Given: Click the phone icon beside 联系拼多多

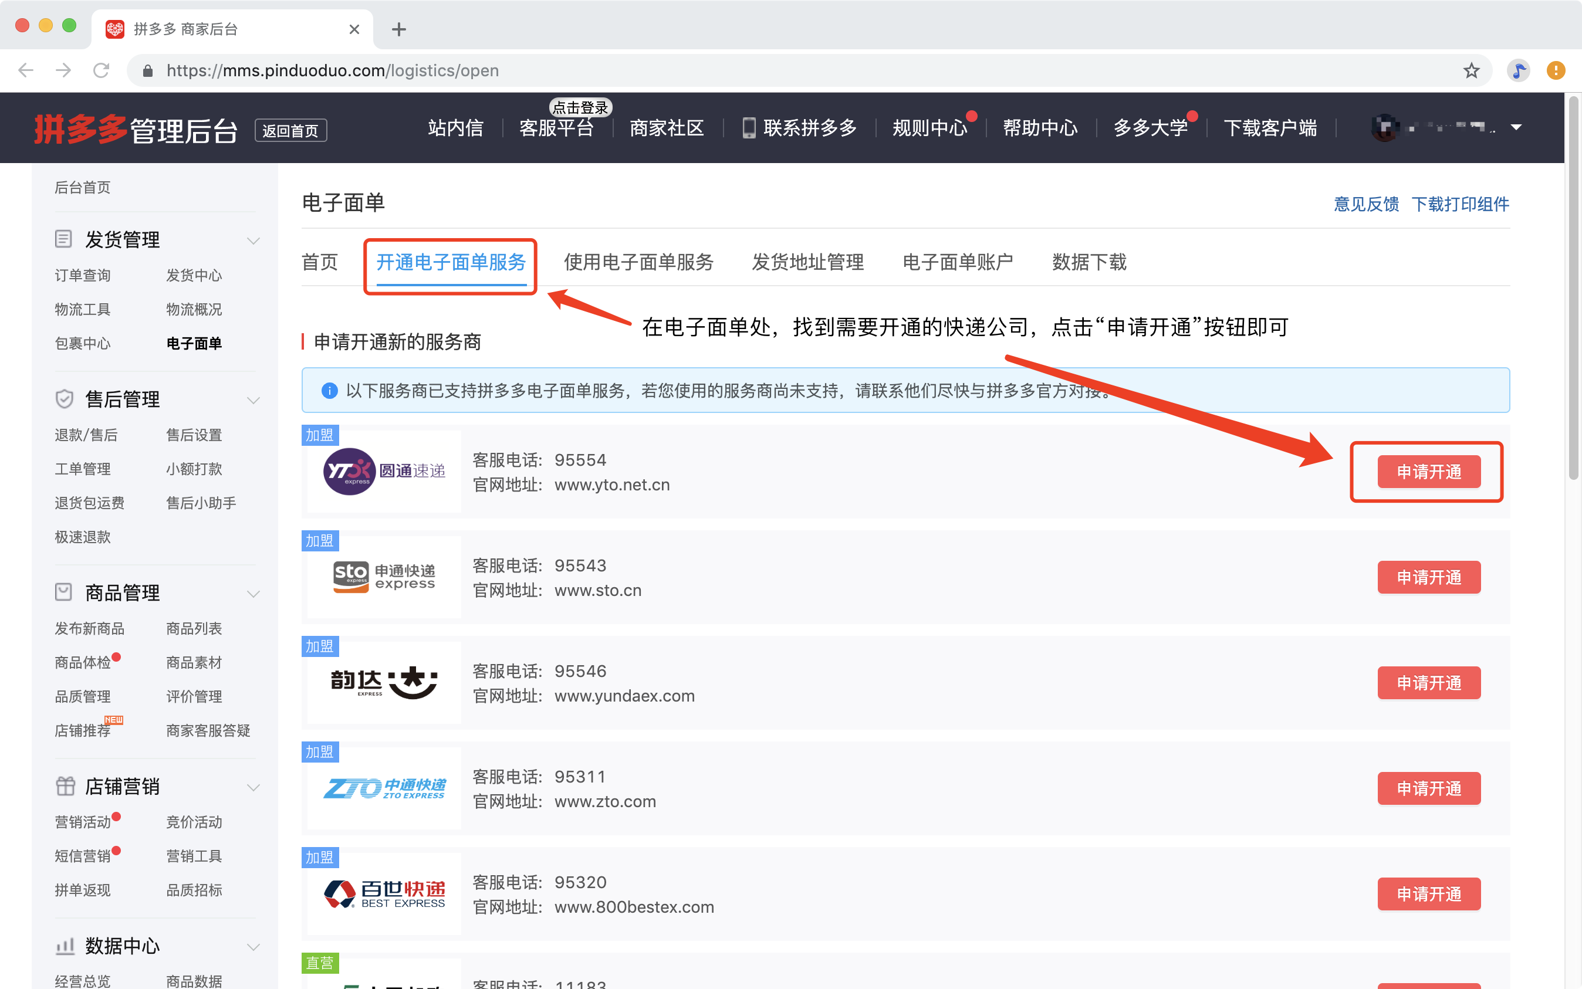Looking at the screenshot, I should [749, 127].
